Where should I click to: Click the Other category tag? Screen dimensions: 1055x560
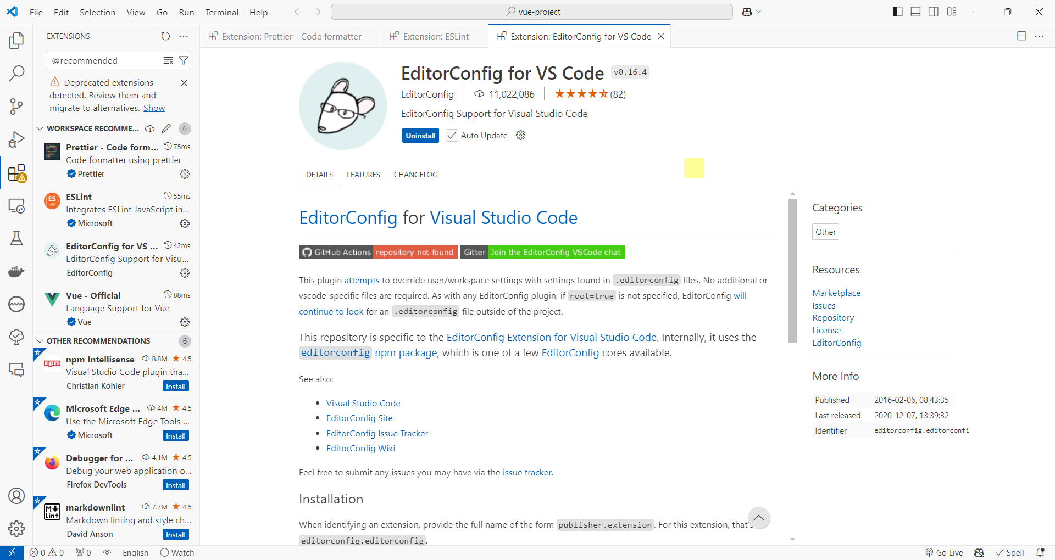(x=825, y=232)
